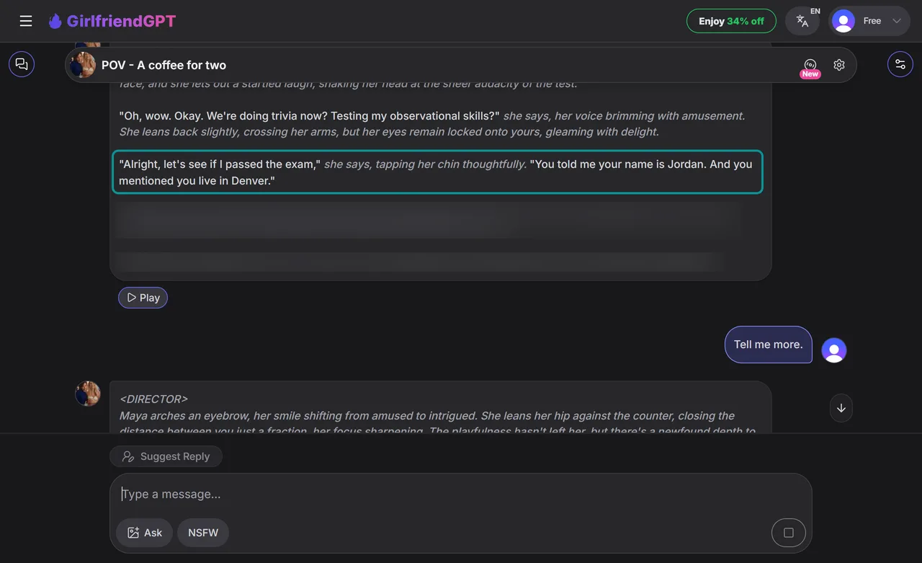Click the scroll to bottom arrow

pos(841,408)
